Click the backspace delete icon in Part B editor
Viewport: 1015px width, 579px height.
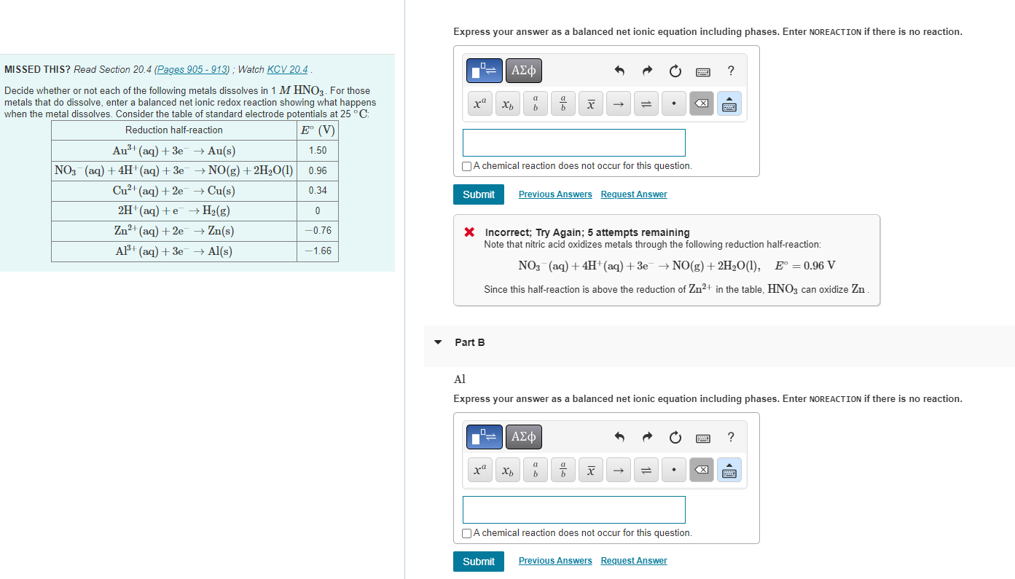pos(701,470)
